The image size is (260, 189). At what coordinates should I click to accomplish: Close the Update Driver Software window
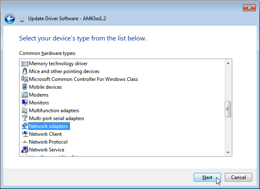(x=248, y=7)
